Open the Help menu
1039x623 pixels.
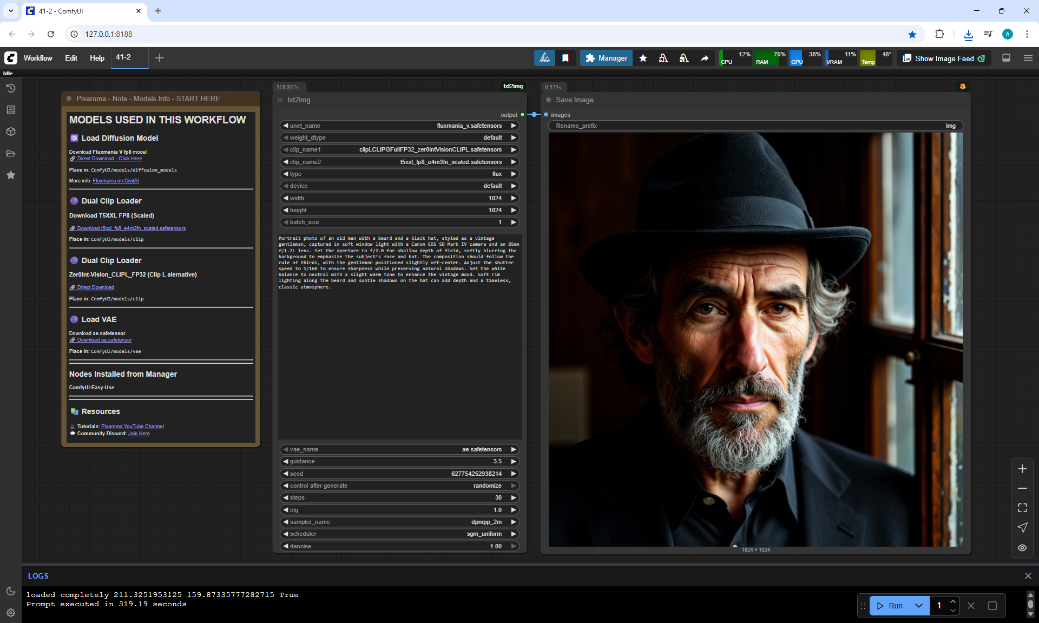(x=97, y=58)
